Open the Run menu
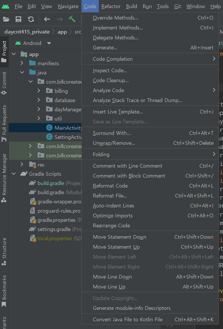This screenshot has width=223, height=329. pyautogui.click(x=147, y=7)
